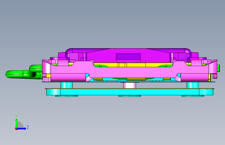
Task: Select the center foot pad under the base plate
Action: coord(129,96)
